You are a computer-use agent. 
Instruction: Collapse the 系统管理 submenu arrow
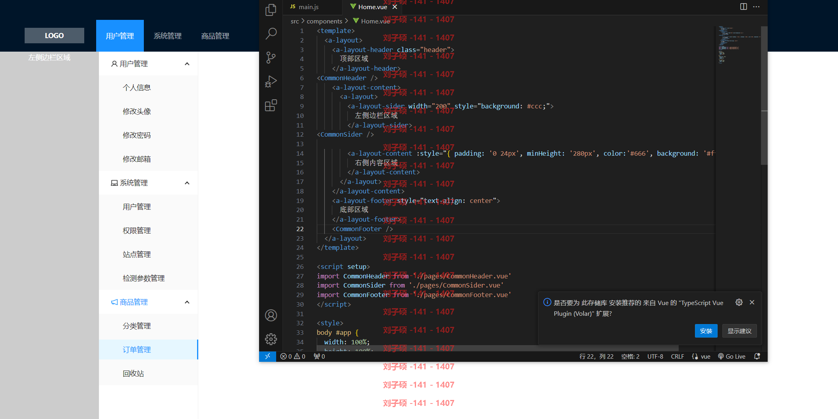[187, 183]
